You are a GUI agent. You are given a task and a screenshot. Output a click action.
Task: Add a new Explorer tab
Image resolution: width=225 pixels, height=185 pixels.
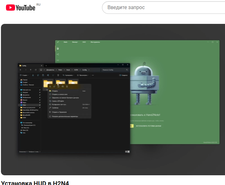pos(46,66)
